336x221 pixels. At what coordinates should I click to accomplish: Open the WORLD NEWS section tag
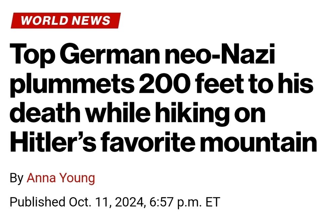pyautogui.click(x=66, y=20)
